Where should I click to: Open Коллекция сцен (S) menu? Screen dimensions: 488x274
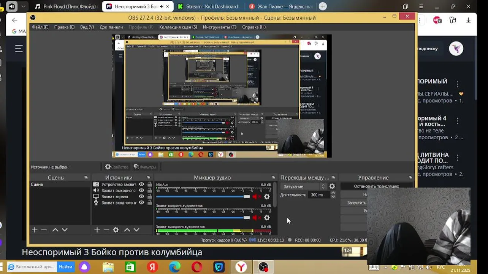(x=178, y=27)
